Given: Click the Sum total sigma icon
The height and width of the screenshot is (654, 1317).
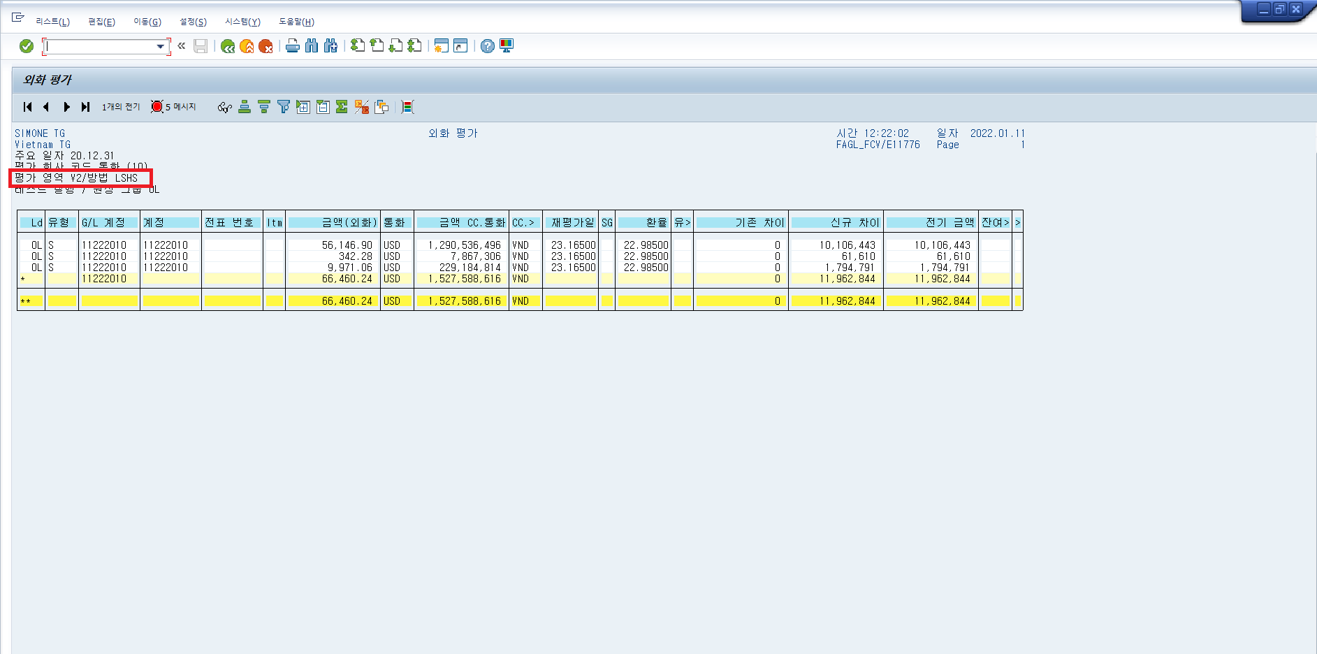Looking at the screenshot, I should (x=342, y=107).
